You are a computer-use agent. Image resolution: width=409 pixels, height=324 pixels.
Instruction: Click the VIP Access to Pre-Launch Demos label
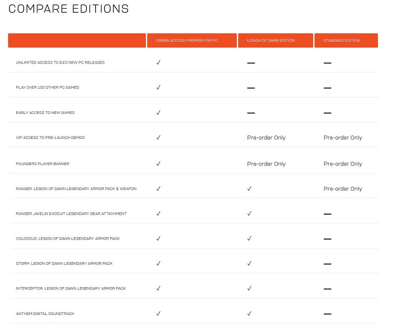coord(50,138)
